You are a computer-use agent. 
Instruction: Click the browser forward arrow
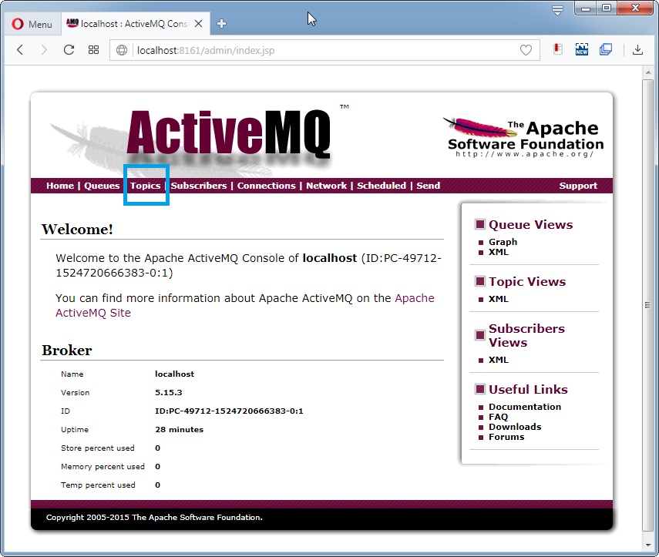44,50
